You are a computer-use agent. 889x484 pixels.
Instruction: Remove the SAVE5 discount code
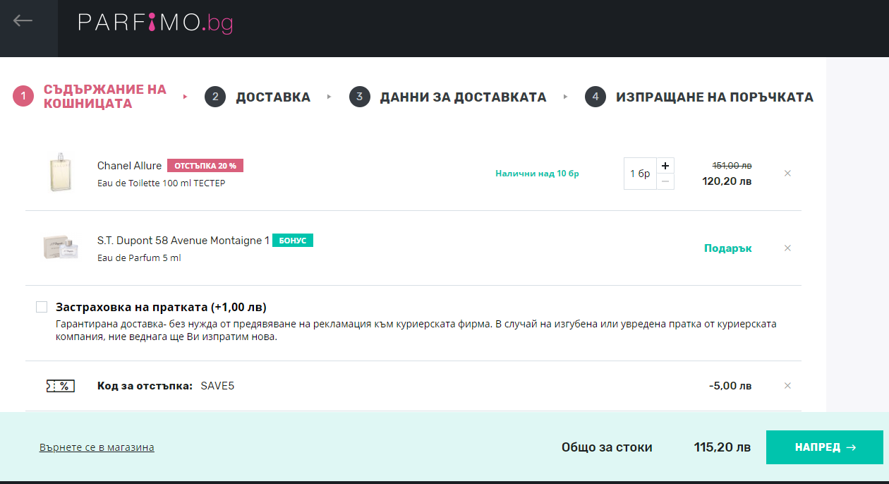tap(787, 386)
